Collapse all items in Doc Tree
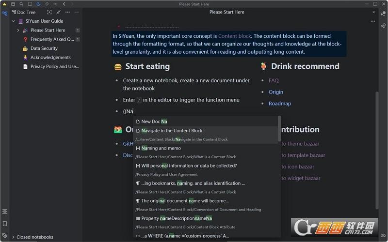The height and width of the screenshot is (242, 388). pyautogui.click(x=58, y=12)
